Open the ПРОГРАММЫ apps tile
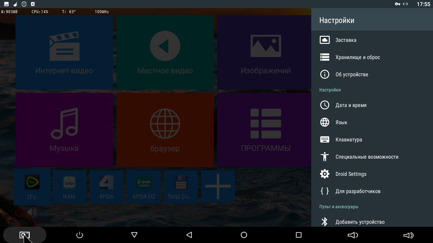Screen dimensions: 433x243 (x=264, y=130)
